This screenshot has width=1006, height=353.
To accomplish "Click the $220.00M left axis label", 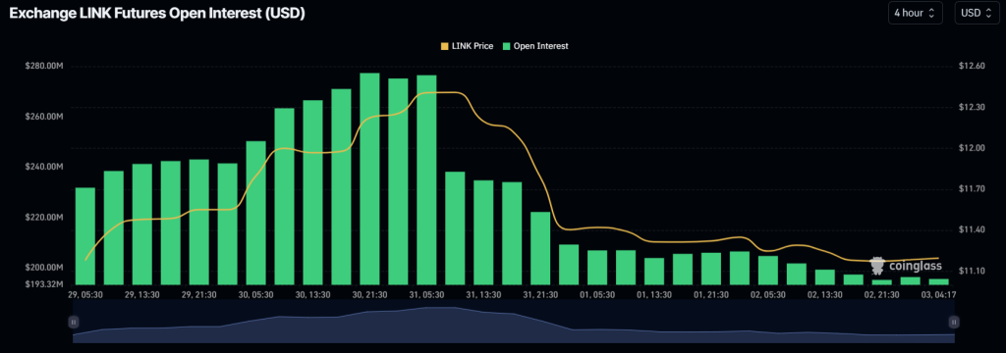I will click(x=43, y=217).
